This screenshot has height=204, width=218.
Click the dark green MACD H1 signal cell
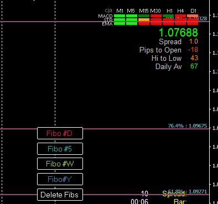coord(168,16)
